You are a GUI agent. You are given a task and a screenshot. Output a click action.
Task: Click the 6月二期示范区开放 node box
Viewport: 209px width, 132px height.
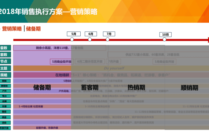[x=90, y=62]
